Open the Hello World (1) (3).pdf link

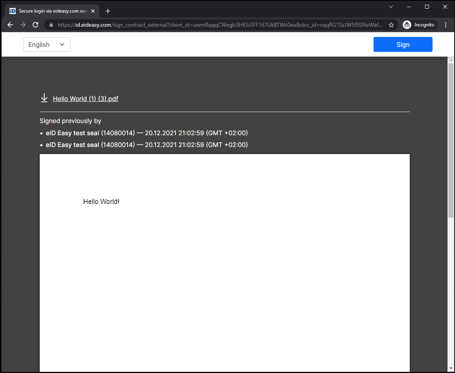[85, 99]
